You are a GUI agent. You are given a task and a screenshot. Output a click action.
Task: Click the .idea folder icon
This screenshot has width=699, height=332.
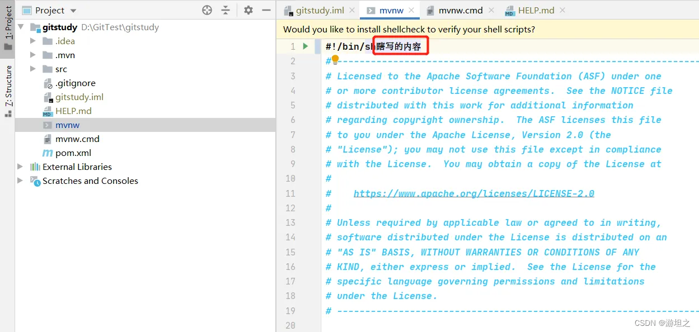pos(48,41)
